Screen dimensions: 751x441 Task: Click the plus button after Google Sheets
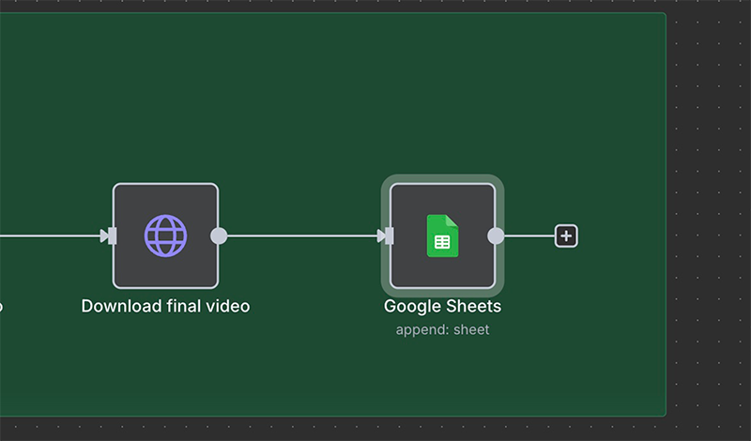click(566, 236)
